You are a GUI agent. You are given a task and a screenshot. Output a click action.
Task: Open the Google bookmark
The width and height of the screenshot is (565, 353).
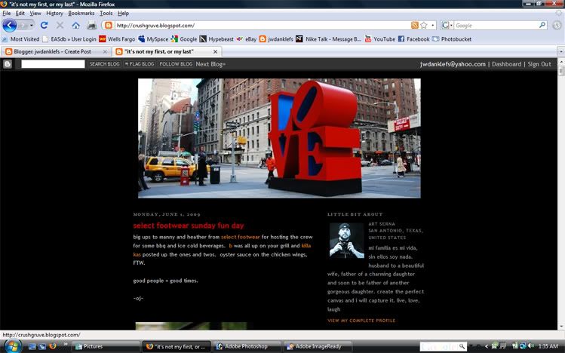[x=184, y=39]
